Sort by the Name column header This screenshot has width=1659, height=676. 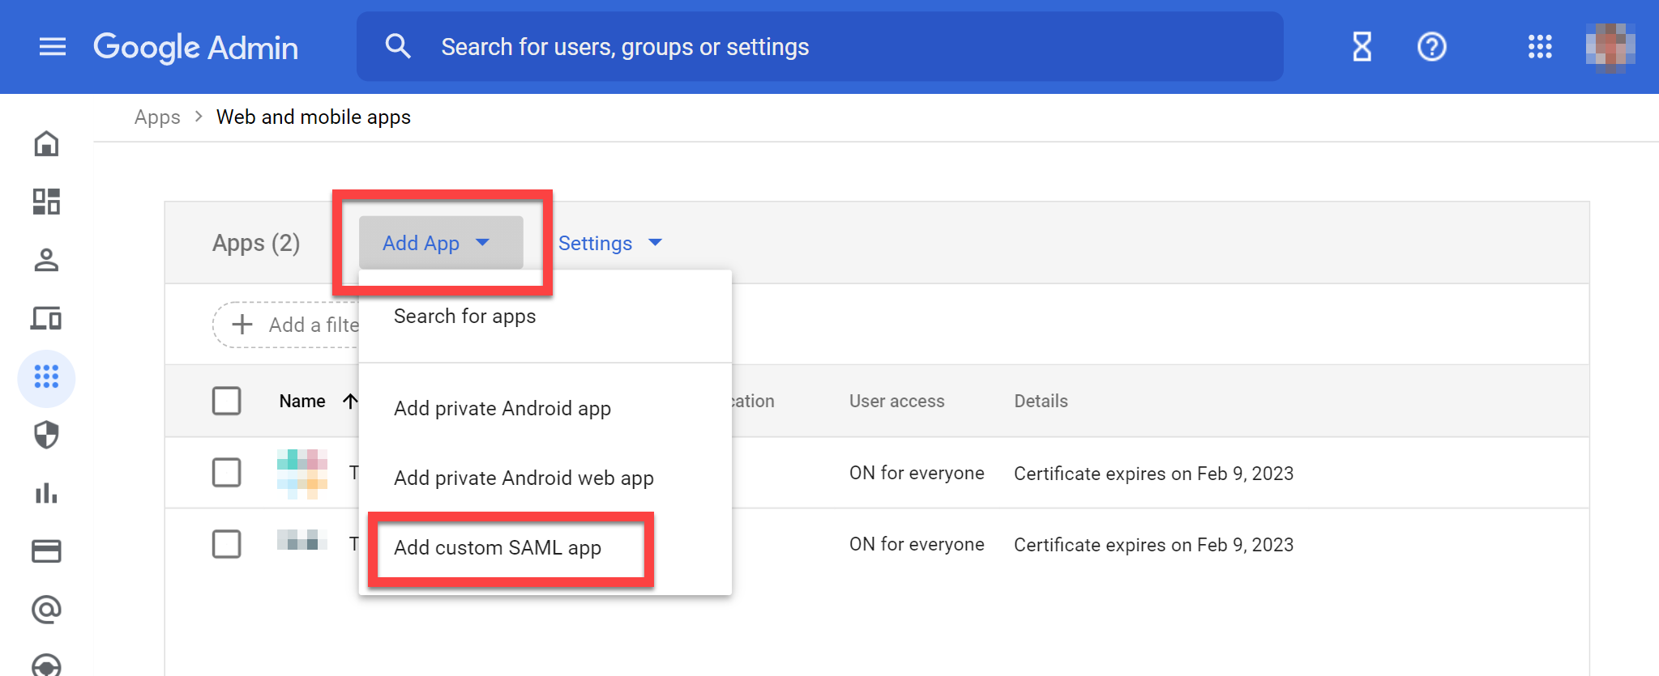pos(302,401)
